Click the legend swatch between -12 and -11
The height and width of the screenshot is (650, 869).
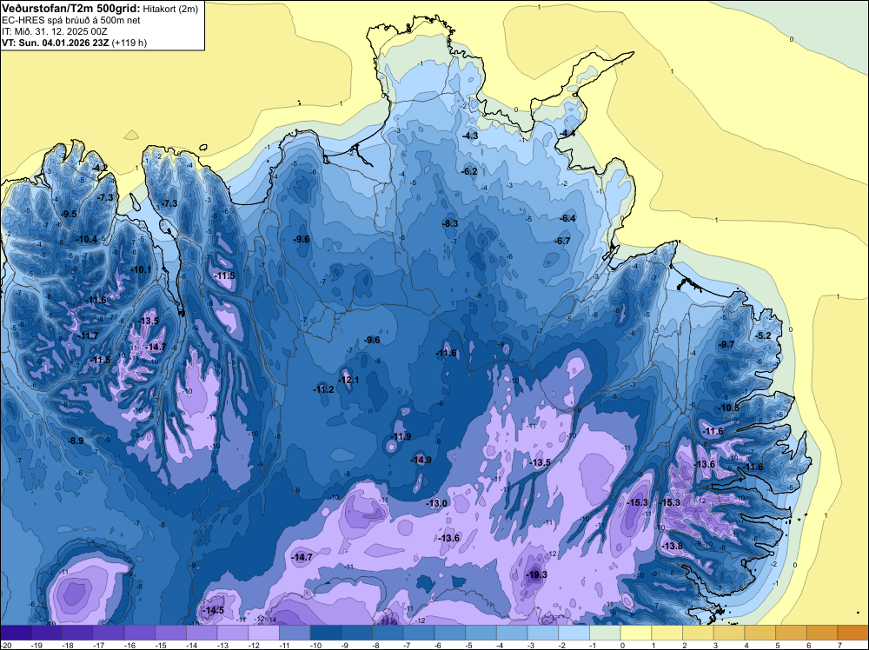pyautogui.click(x=264, y=633)
